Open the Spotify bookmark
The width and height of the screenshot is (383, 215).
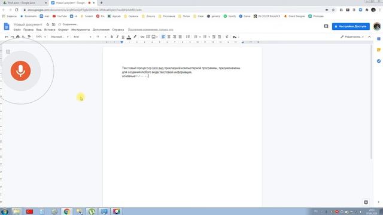coord(230,16)
